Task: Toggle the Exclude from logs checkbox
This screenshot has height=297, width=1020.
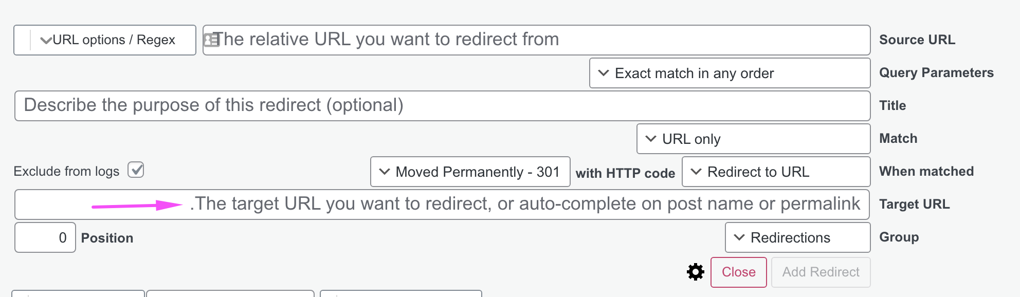Action: click(x=136, y=170)
